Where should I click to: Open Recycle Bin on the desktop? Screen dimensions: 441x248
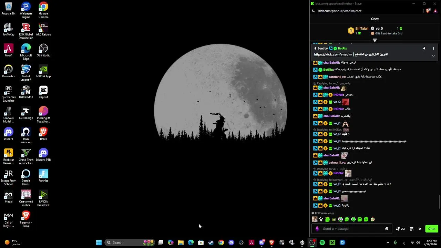(x=8, y=9)
